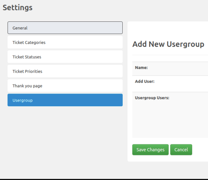Click the Add New Usergroup heading
The width and height of the screenshot is (208, 180).
pyautogui.click(x=168, y=44)
